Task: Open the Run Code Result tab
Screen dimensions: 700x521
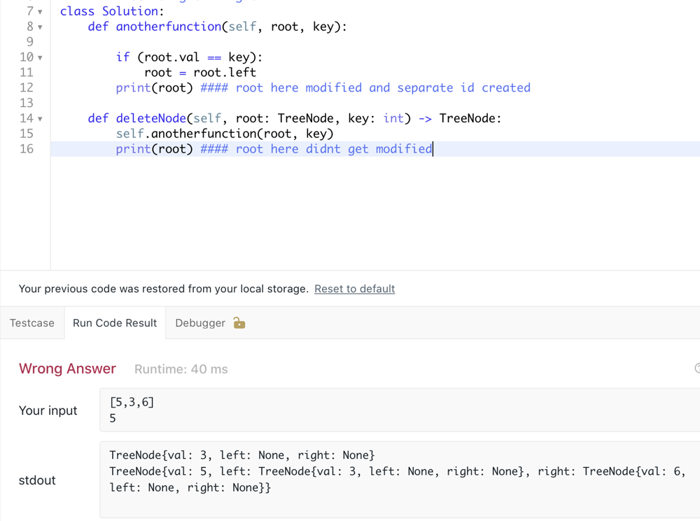Action: click(115, 323)
